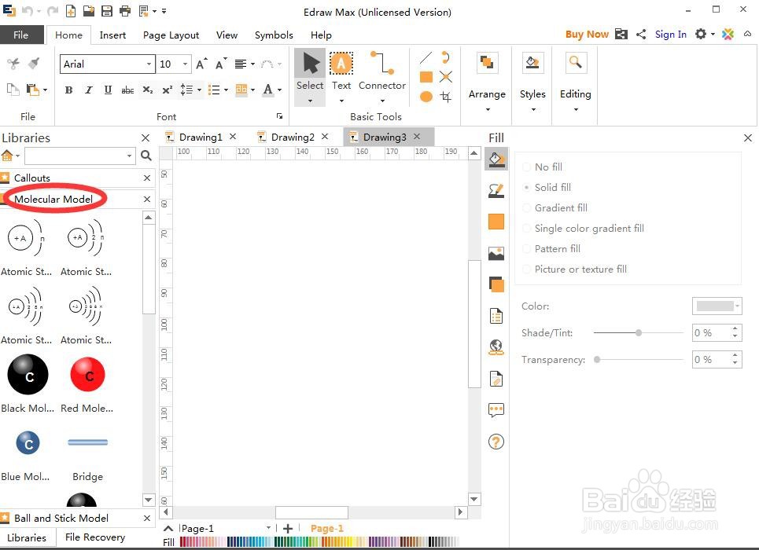Select the crop tool
This screenshot has height=550, width=759.
446,97
